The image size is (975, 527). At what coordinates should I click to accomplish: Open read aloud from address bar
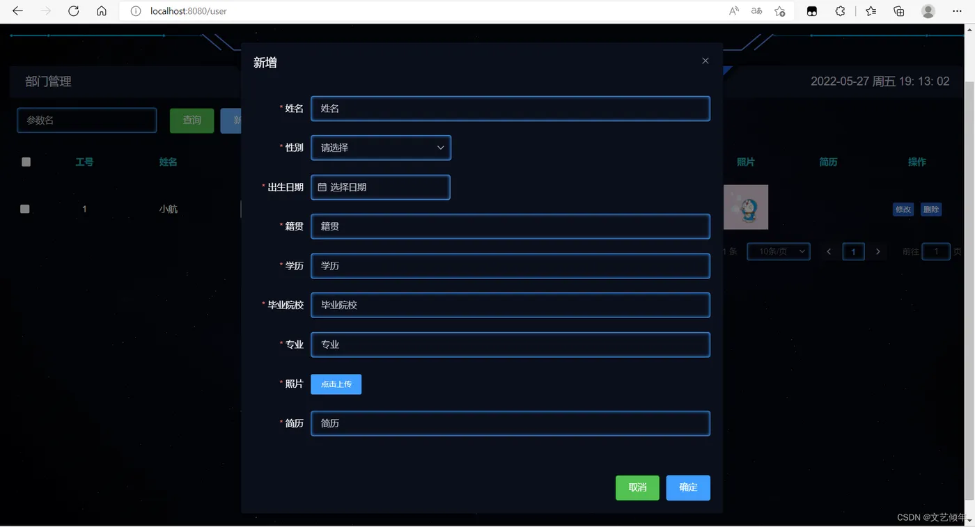coord(734,11)
